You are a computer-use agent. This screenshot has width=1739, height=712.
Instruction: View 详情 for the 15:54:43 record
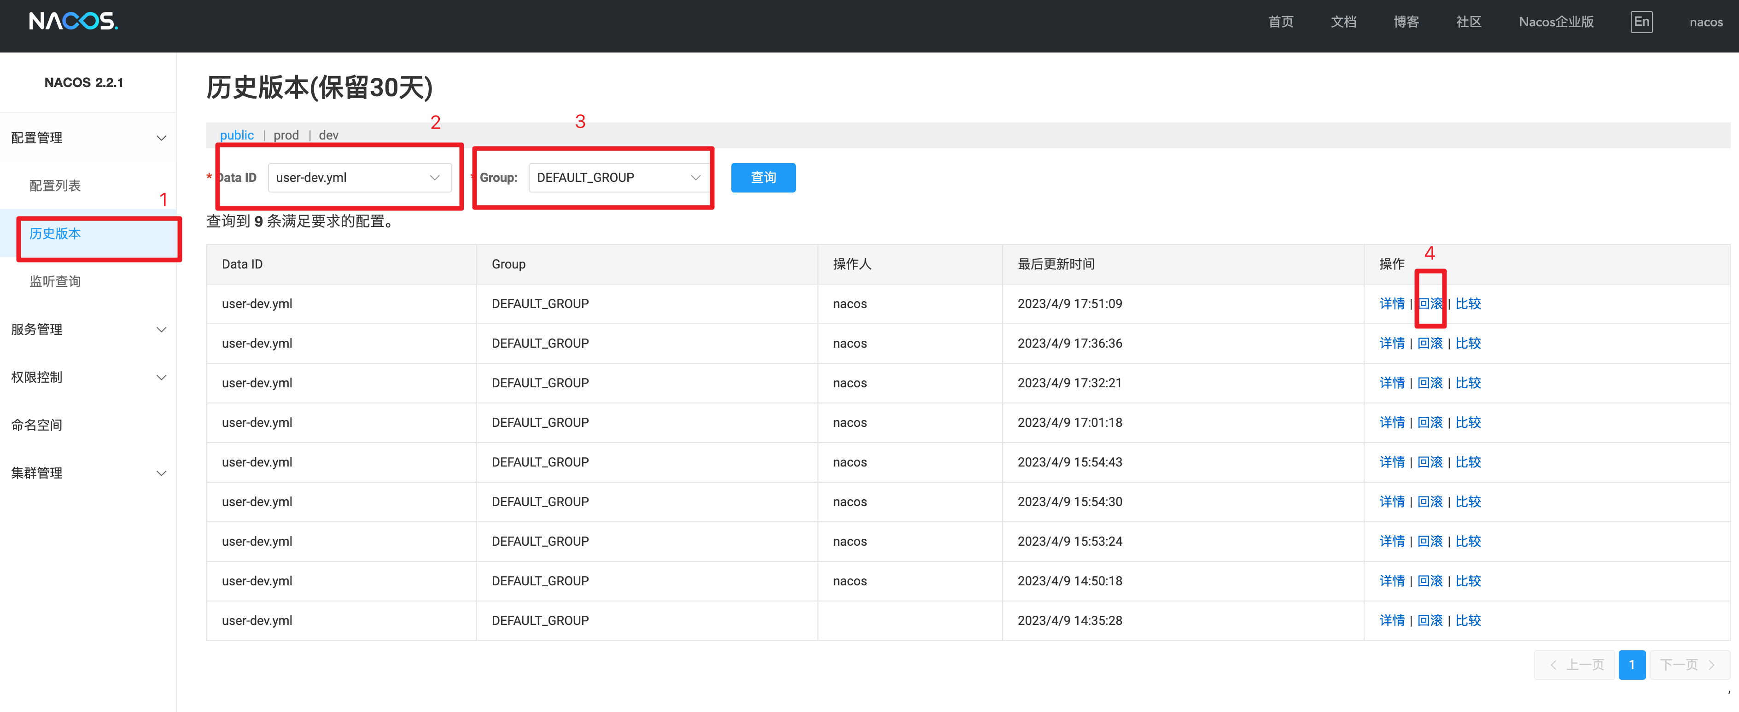1391,462
